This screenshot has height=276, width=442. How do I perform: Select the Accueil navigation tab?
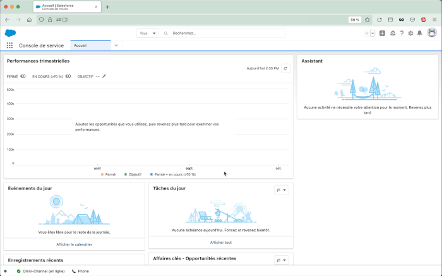coord(90,45)
